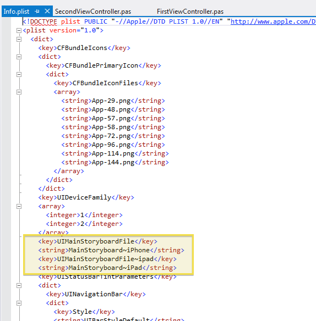Collapse the UINavigationBar dict
Viewport: 316px width, 321px height.
[x=19, y=303]
